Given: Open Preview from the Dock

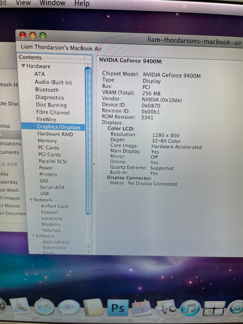Looking at the screenshot, I should click(x=166, y=308).
